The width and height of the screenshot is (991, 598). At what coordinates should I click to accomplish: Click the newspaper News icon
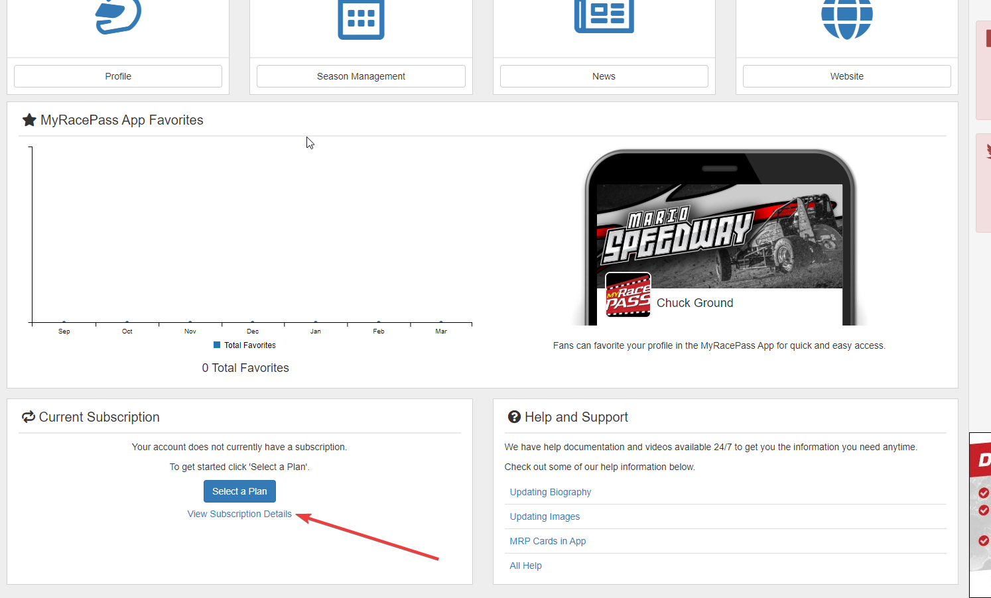(604, 16)
